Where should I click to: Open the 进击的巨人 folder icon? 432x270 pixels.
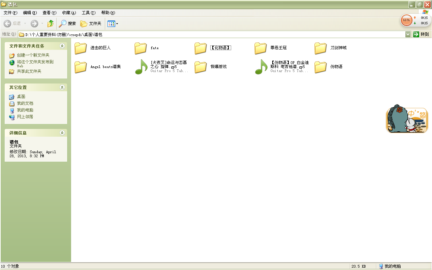click(81, 48)
